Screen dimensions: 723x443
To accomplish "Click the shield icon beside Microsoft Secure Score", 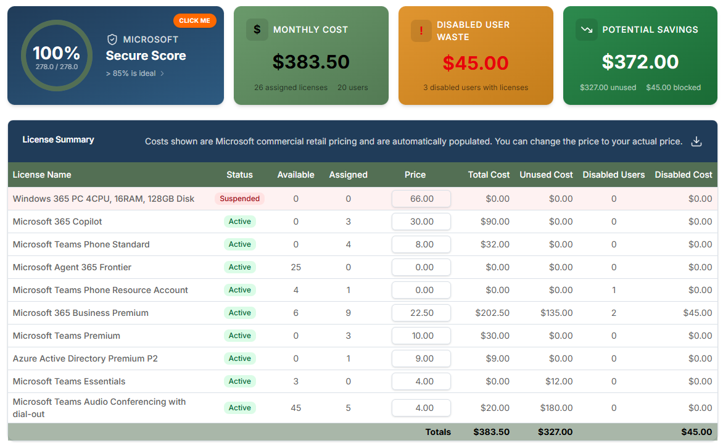I will pyautogui.click(x=112, y=39).
